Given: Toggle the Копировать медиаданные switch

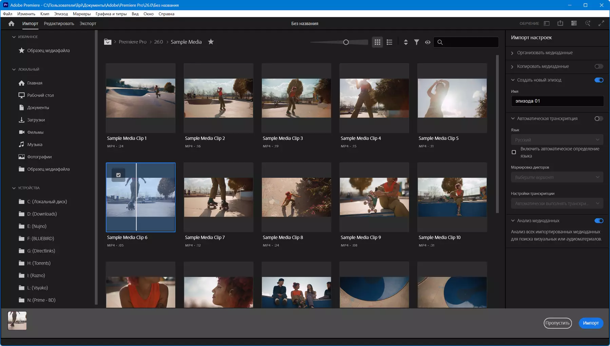Looking at the screenshot, I should (x=598, y=66).
